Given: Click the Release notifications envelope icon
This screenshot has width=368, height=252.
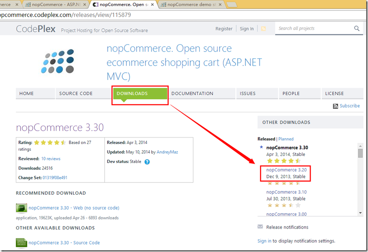Looking at the screenshot, I should pyautogui.click(x=261, y=227).
